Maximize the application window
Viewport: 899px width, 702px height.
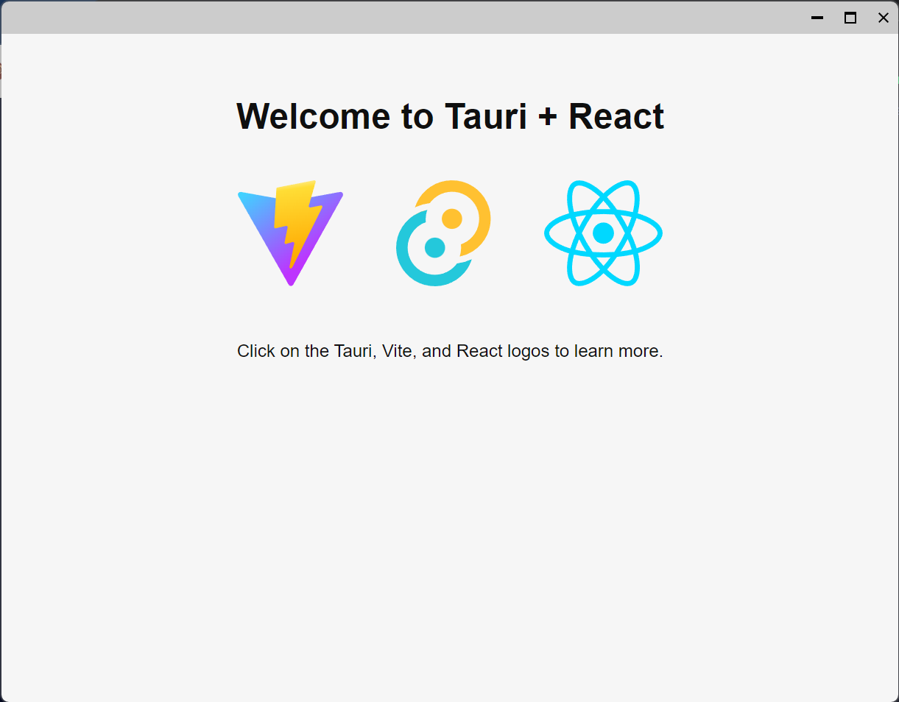(x=850, y=18)
